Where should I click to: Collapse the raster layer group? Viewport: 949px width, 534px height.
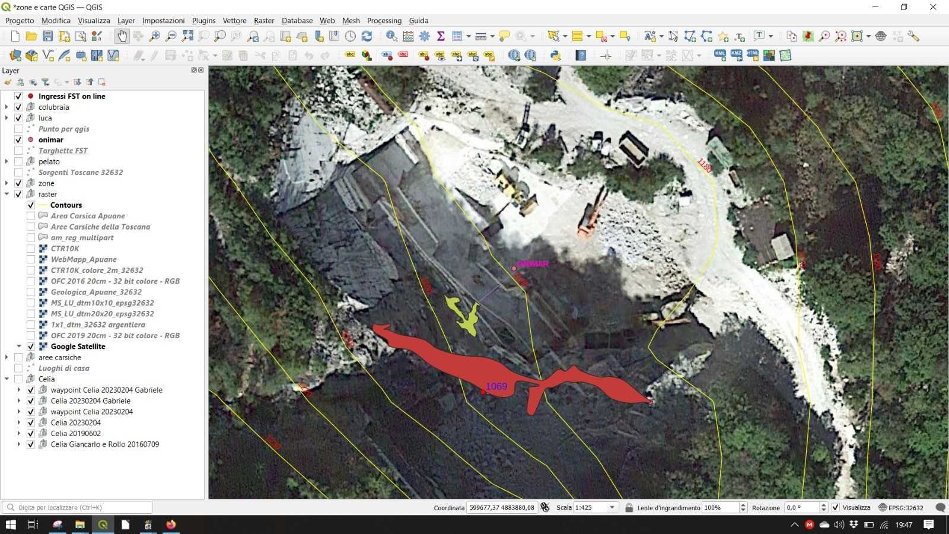(x=7, y=194)
